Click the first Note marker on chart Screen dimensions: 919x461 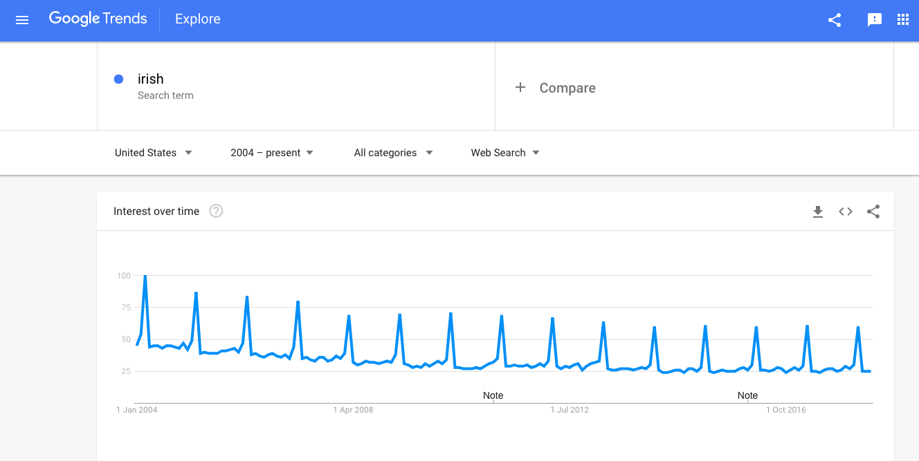pos(493,395)
